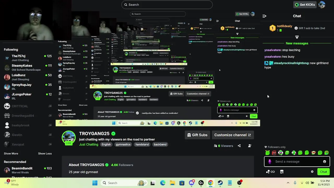Collapse the chat panel with the arrow icon
The width and height of the screenshot is (334, 188).
coord(264,16)
